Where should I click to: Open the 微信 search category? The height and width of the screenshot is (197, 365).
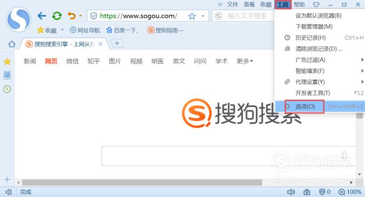[x=72, y=61]
